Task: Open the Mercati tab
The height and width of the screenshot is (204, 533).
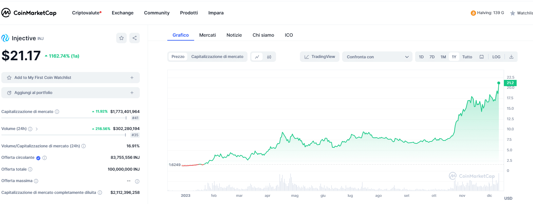Action: 207,35
